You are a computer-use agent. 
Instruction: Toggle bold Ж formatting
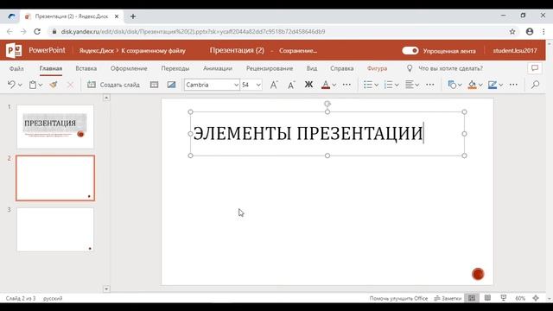(308, 85)
